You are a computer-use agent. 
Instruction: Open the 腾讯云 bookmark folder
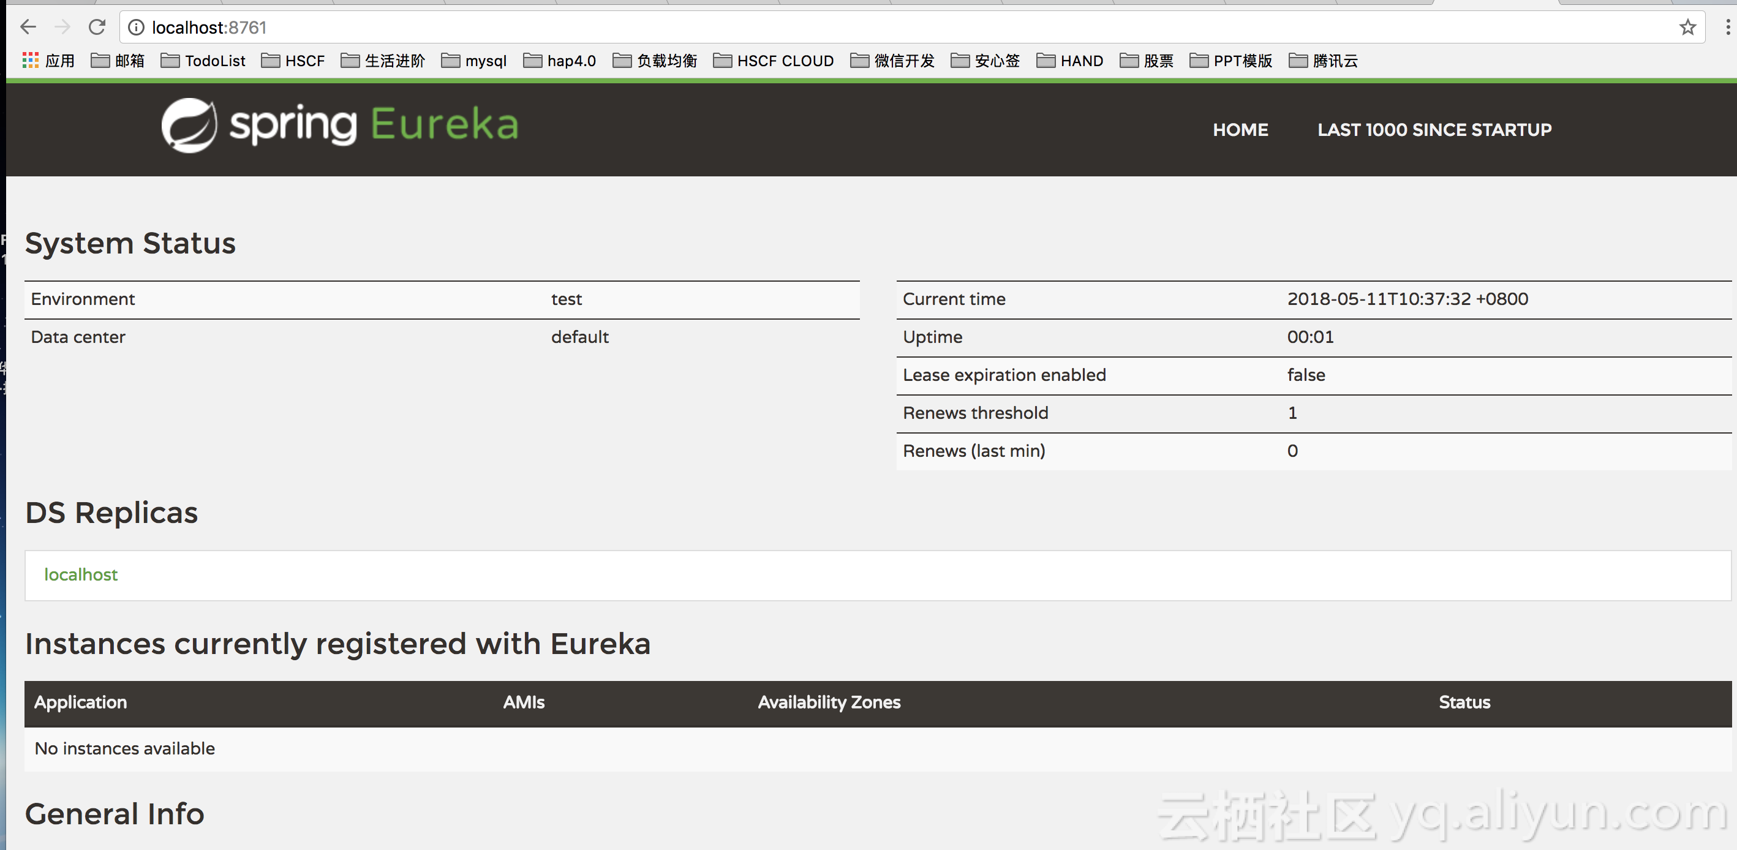click(x=1323, y=61)
